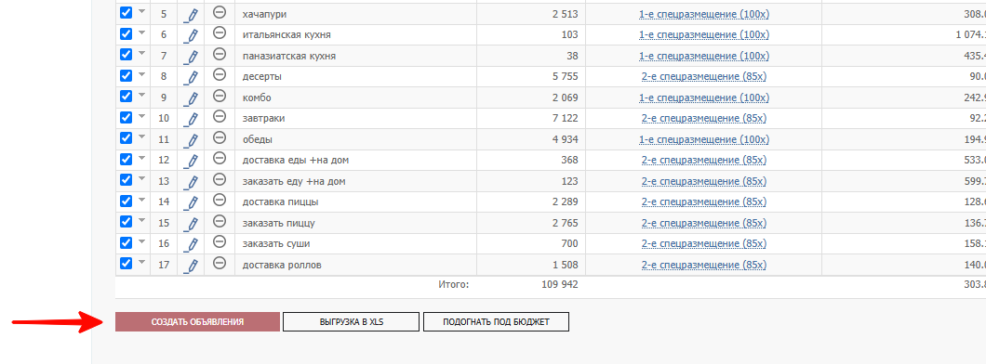Toggle the row 10 завтраки checkbox

click(126, 117)
